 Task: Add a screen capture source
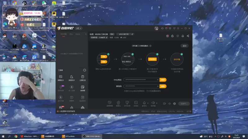[x=110, y=104]
